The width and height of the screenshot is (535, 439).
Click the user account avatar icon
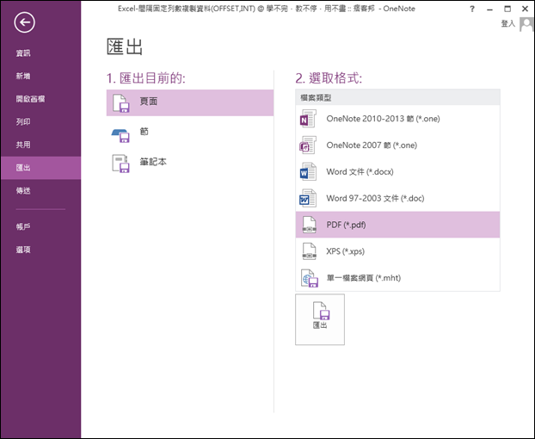tap(526, 24)
